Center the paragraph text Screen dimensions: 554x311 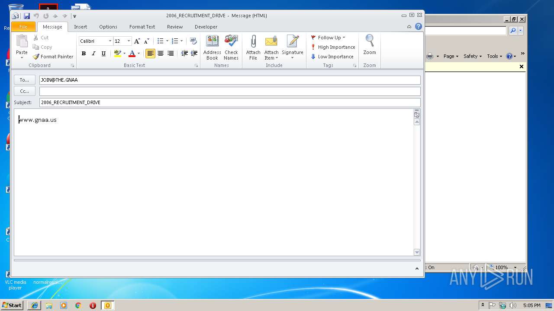160,54
